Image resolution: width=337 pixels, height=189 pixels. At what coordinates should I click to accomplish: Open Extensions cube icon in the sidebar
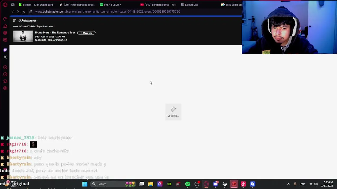(5, 81)
